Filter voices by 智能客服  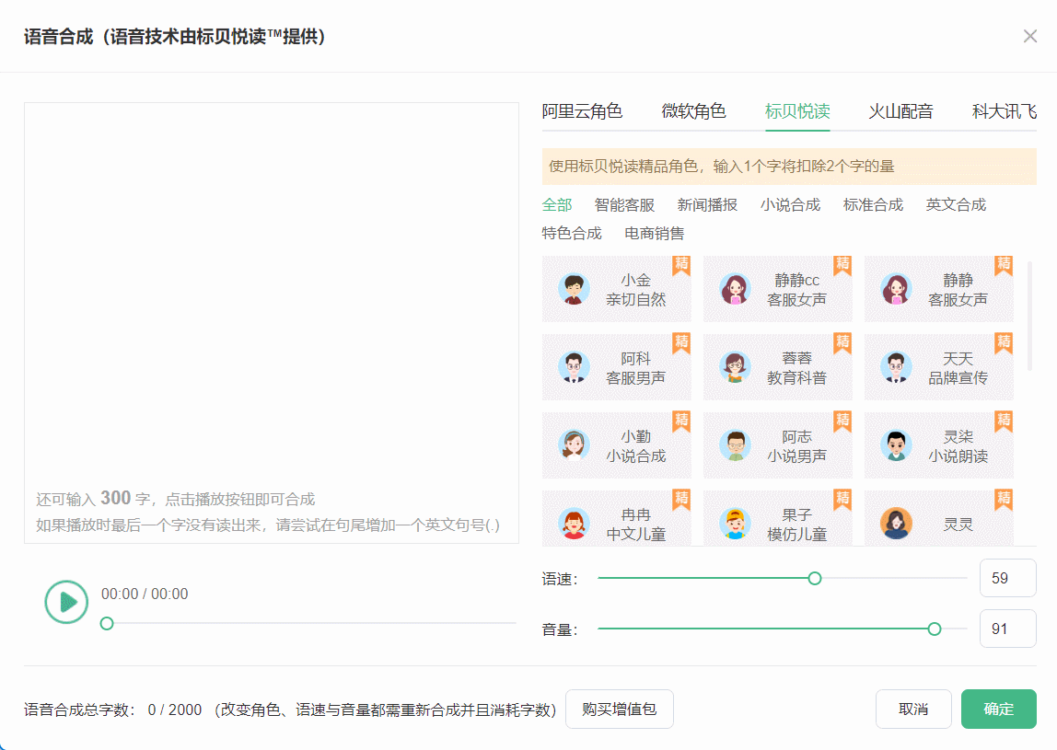(625, 205)
